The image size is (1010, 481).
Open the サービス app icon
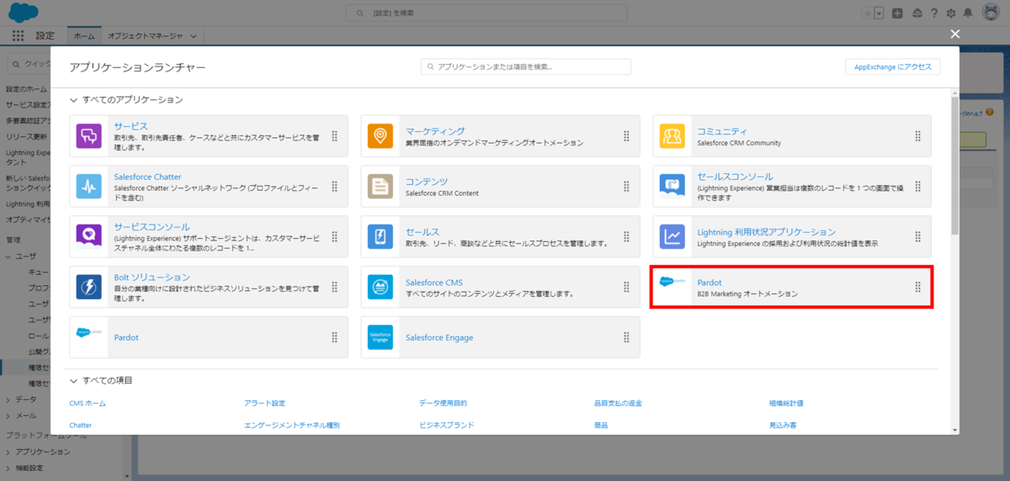click(x=88, y=135)
